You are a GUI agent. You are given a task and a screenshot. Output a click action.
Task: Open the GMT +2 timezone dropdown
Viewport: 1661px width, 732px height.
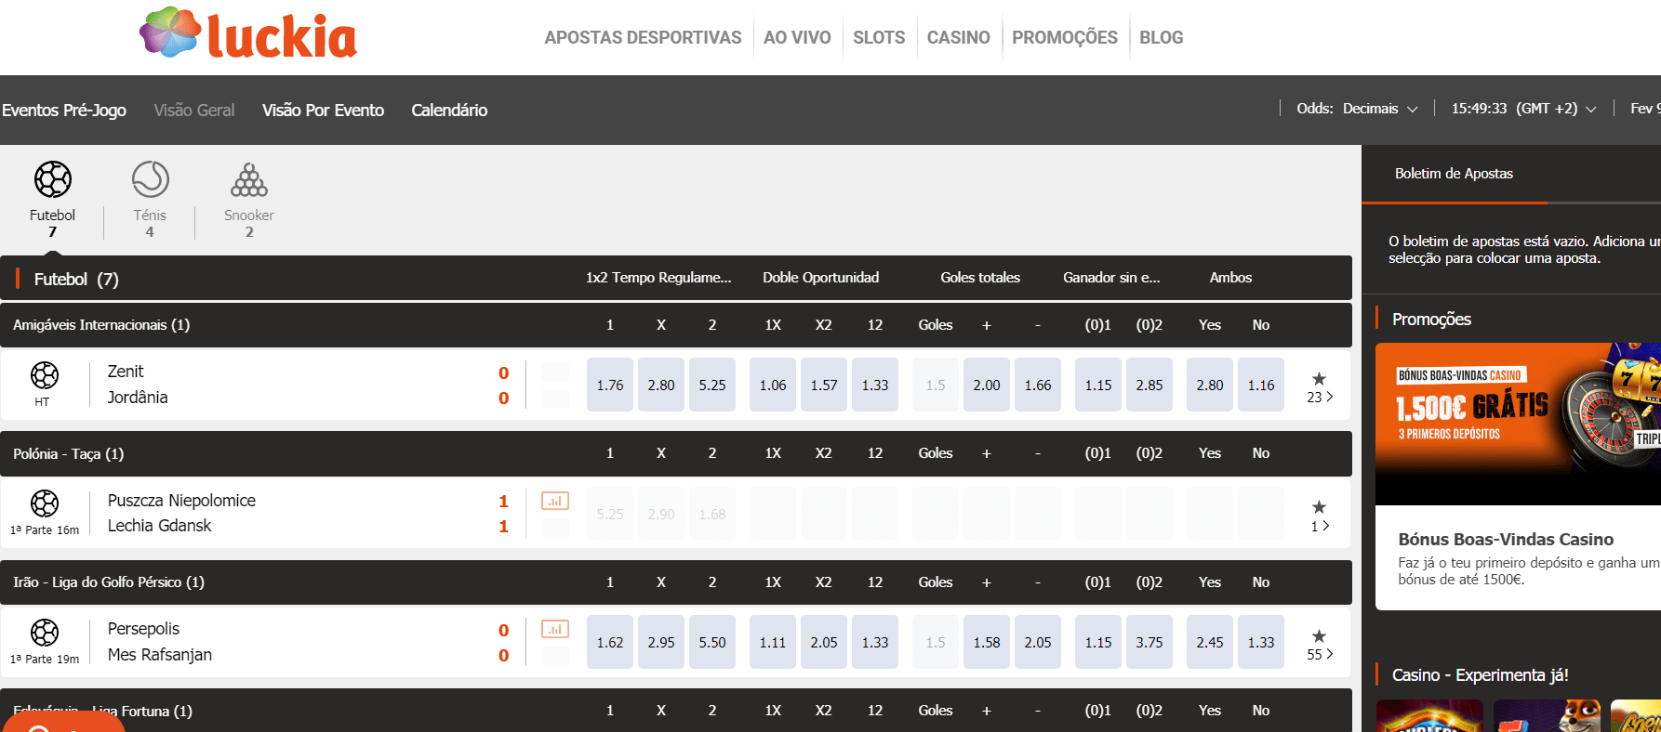coord(1524,109)
